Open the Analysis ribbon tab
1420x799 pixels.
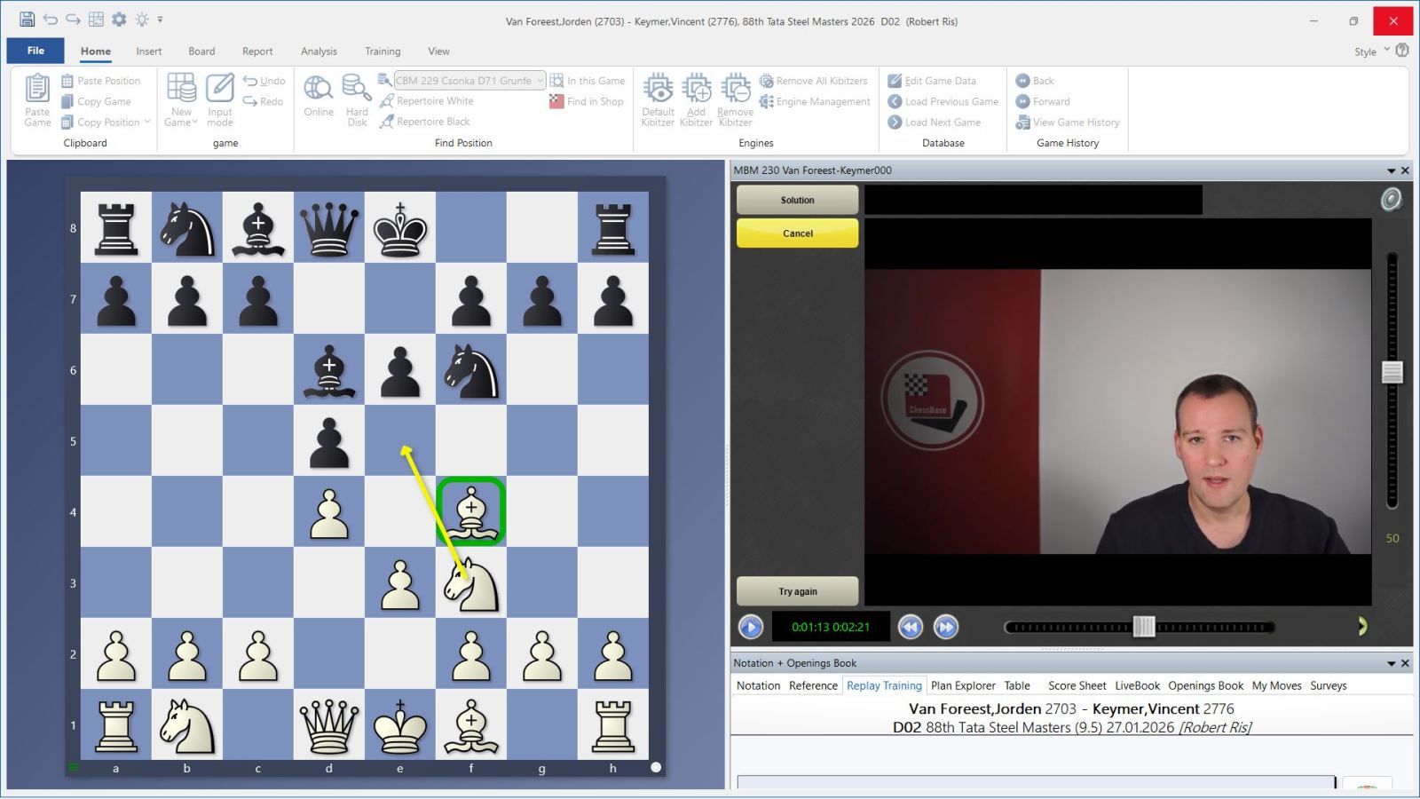[319, 51]
